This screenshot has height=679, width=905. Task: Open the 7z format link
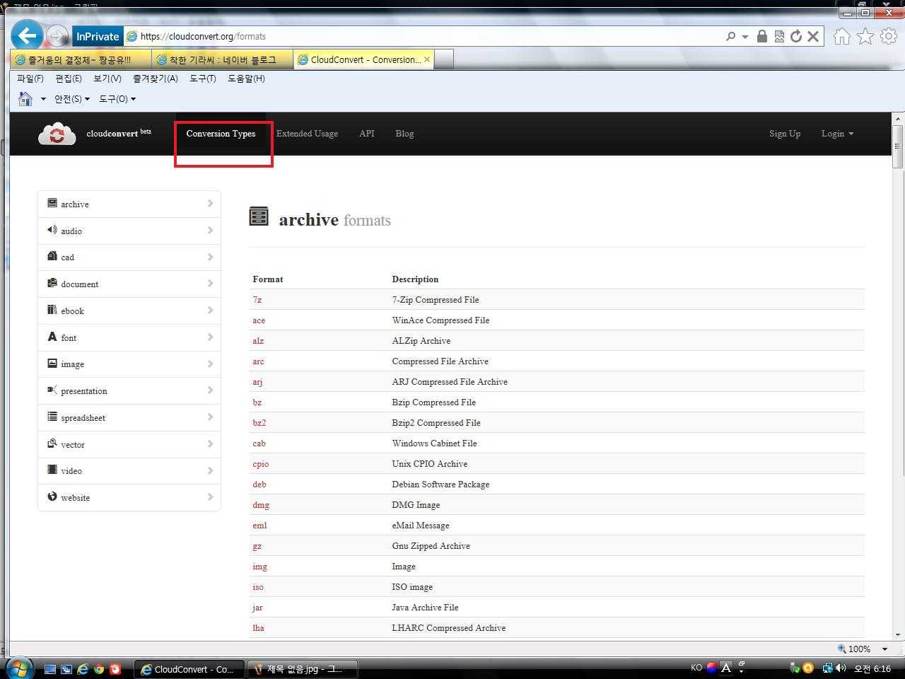pyautogui.click(x=257, y=300)
